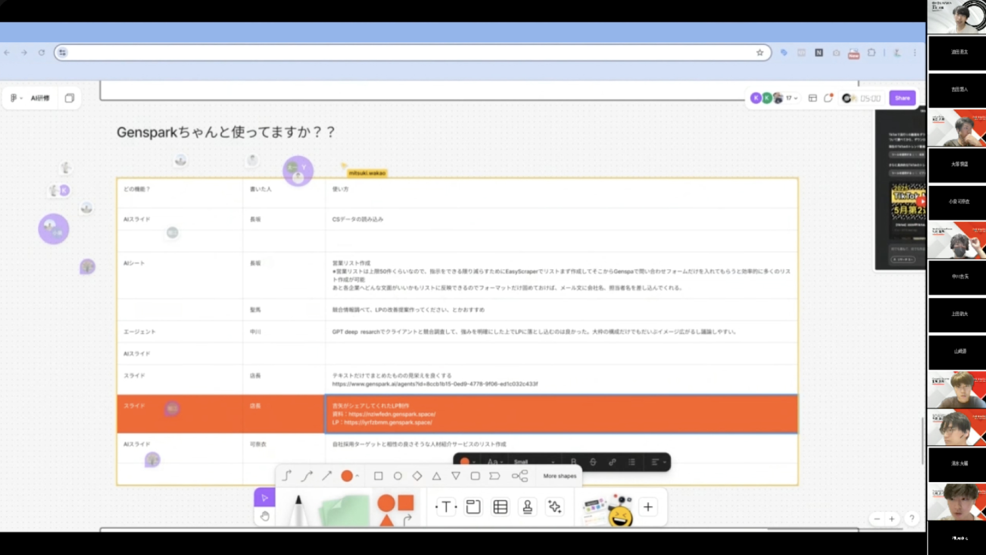Open the Small font size dropdown
The image size is (986, 555).
534,461
